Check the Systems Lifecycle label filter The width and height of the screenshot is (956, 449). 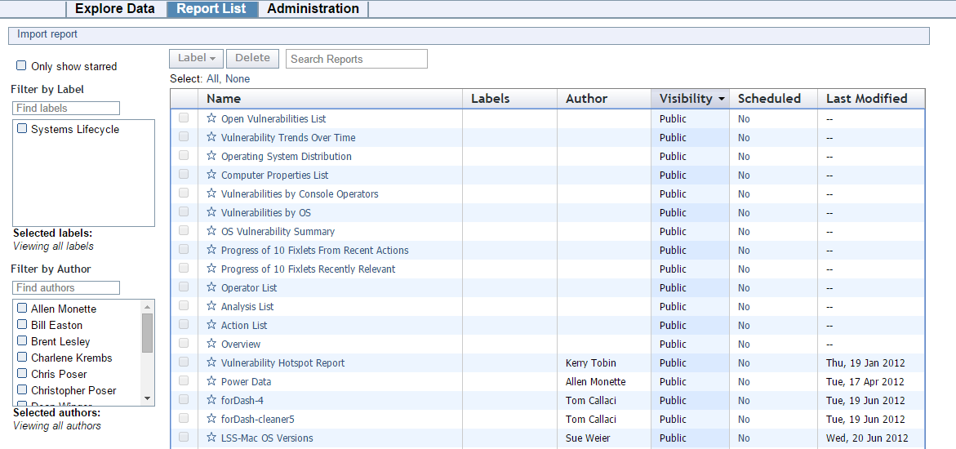click(x=22, y=129)
